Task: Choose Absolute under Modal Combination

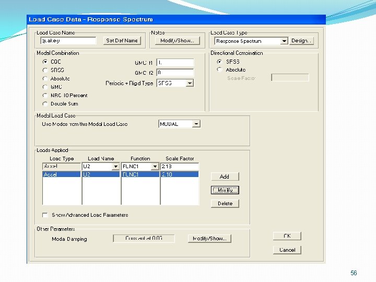Action: [45, 78]
